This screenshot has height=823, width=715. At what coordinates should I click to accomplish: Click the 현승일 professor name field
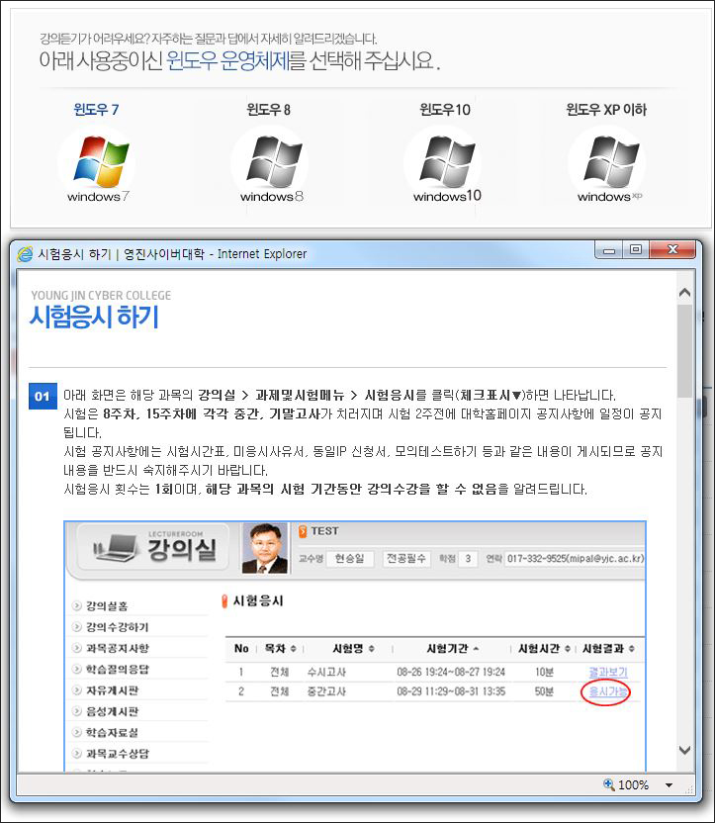click(350, 559)
